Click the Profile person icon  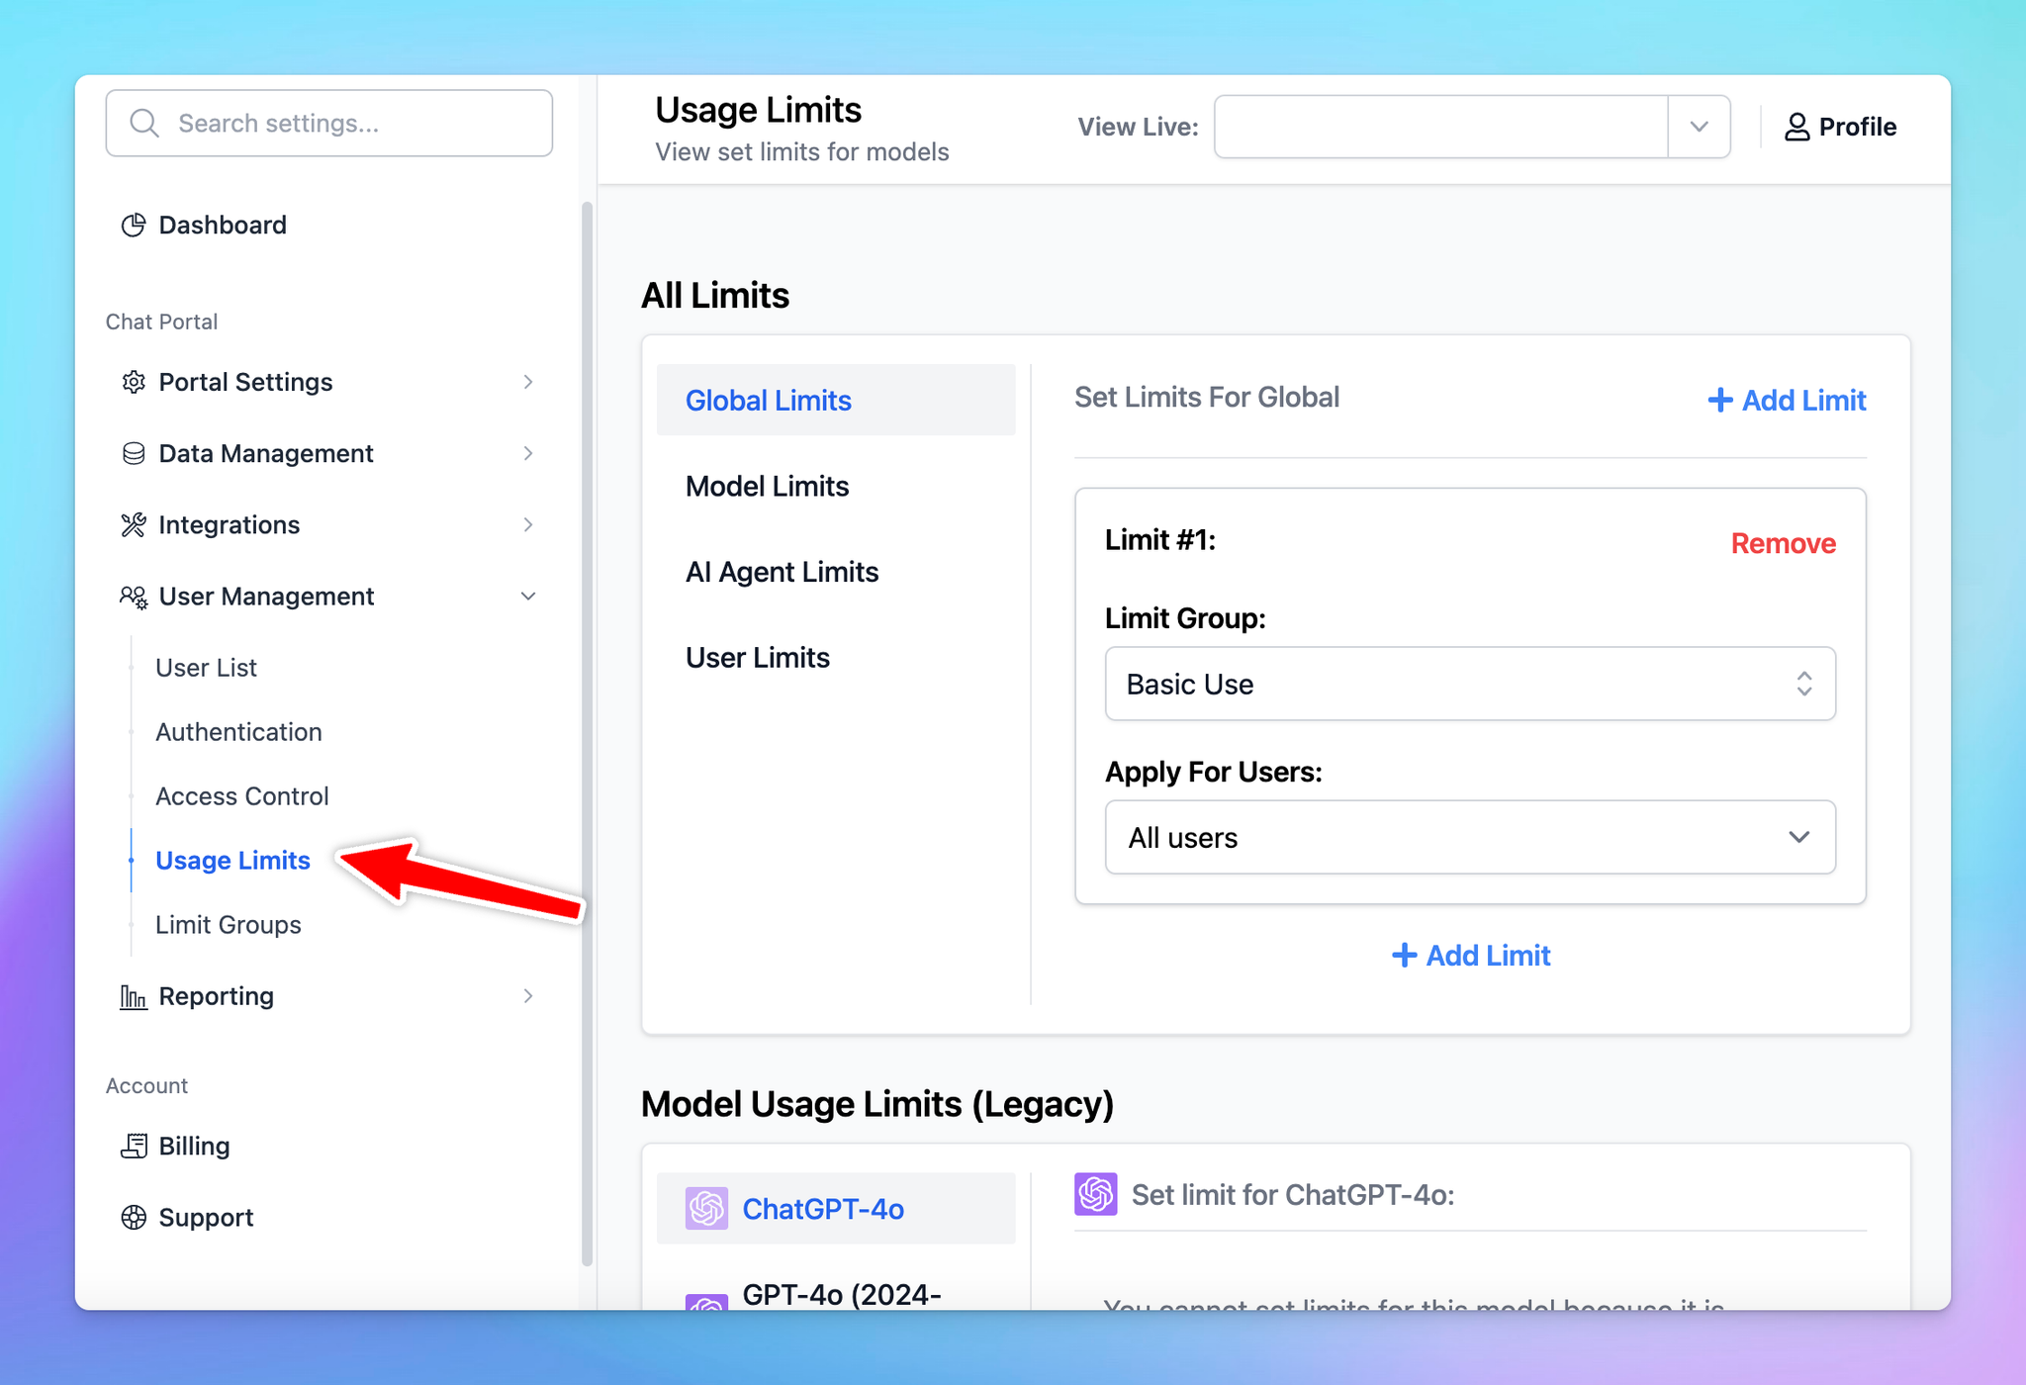click(x=1796, y=127)
